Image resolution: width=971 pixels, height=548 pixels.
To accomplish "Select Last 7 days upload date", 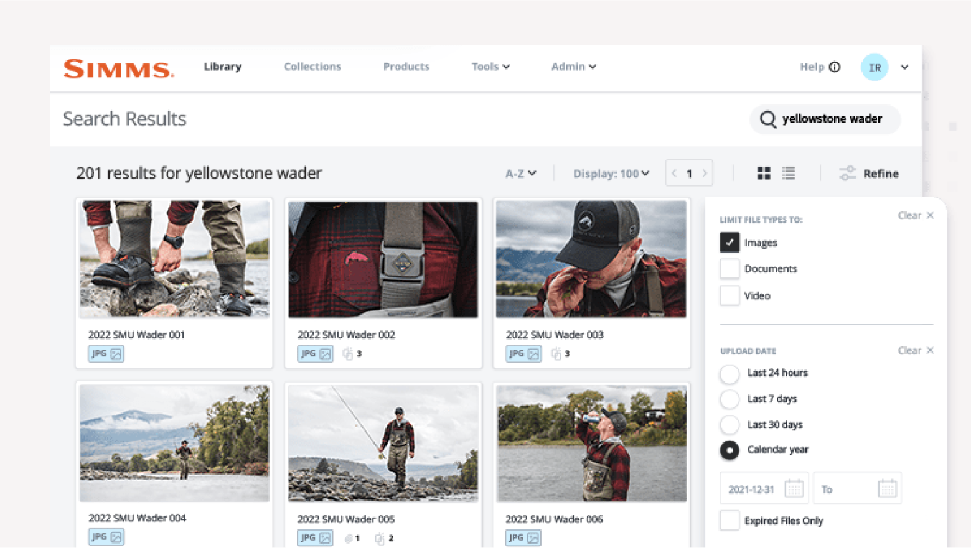I will [729, 399].
